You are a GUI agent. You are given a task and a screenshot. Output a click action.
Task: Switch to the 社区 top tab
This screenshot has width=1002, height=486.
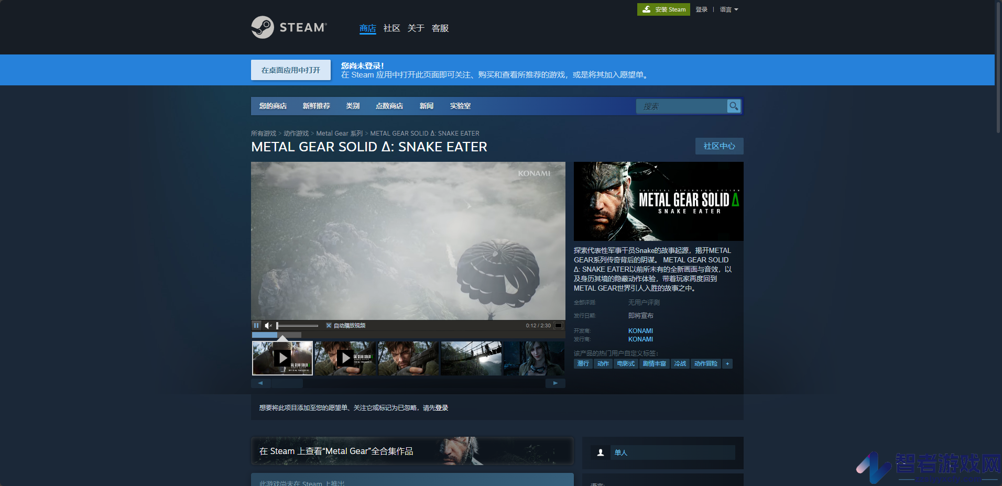pyautogui.click(x=391, y=28)
